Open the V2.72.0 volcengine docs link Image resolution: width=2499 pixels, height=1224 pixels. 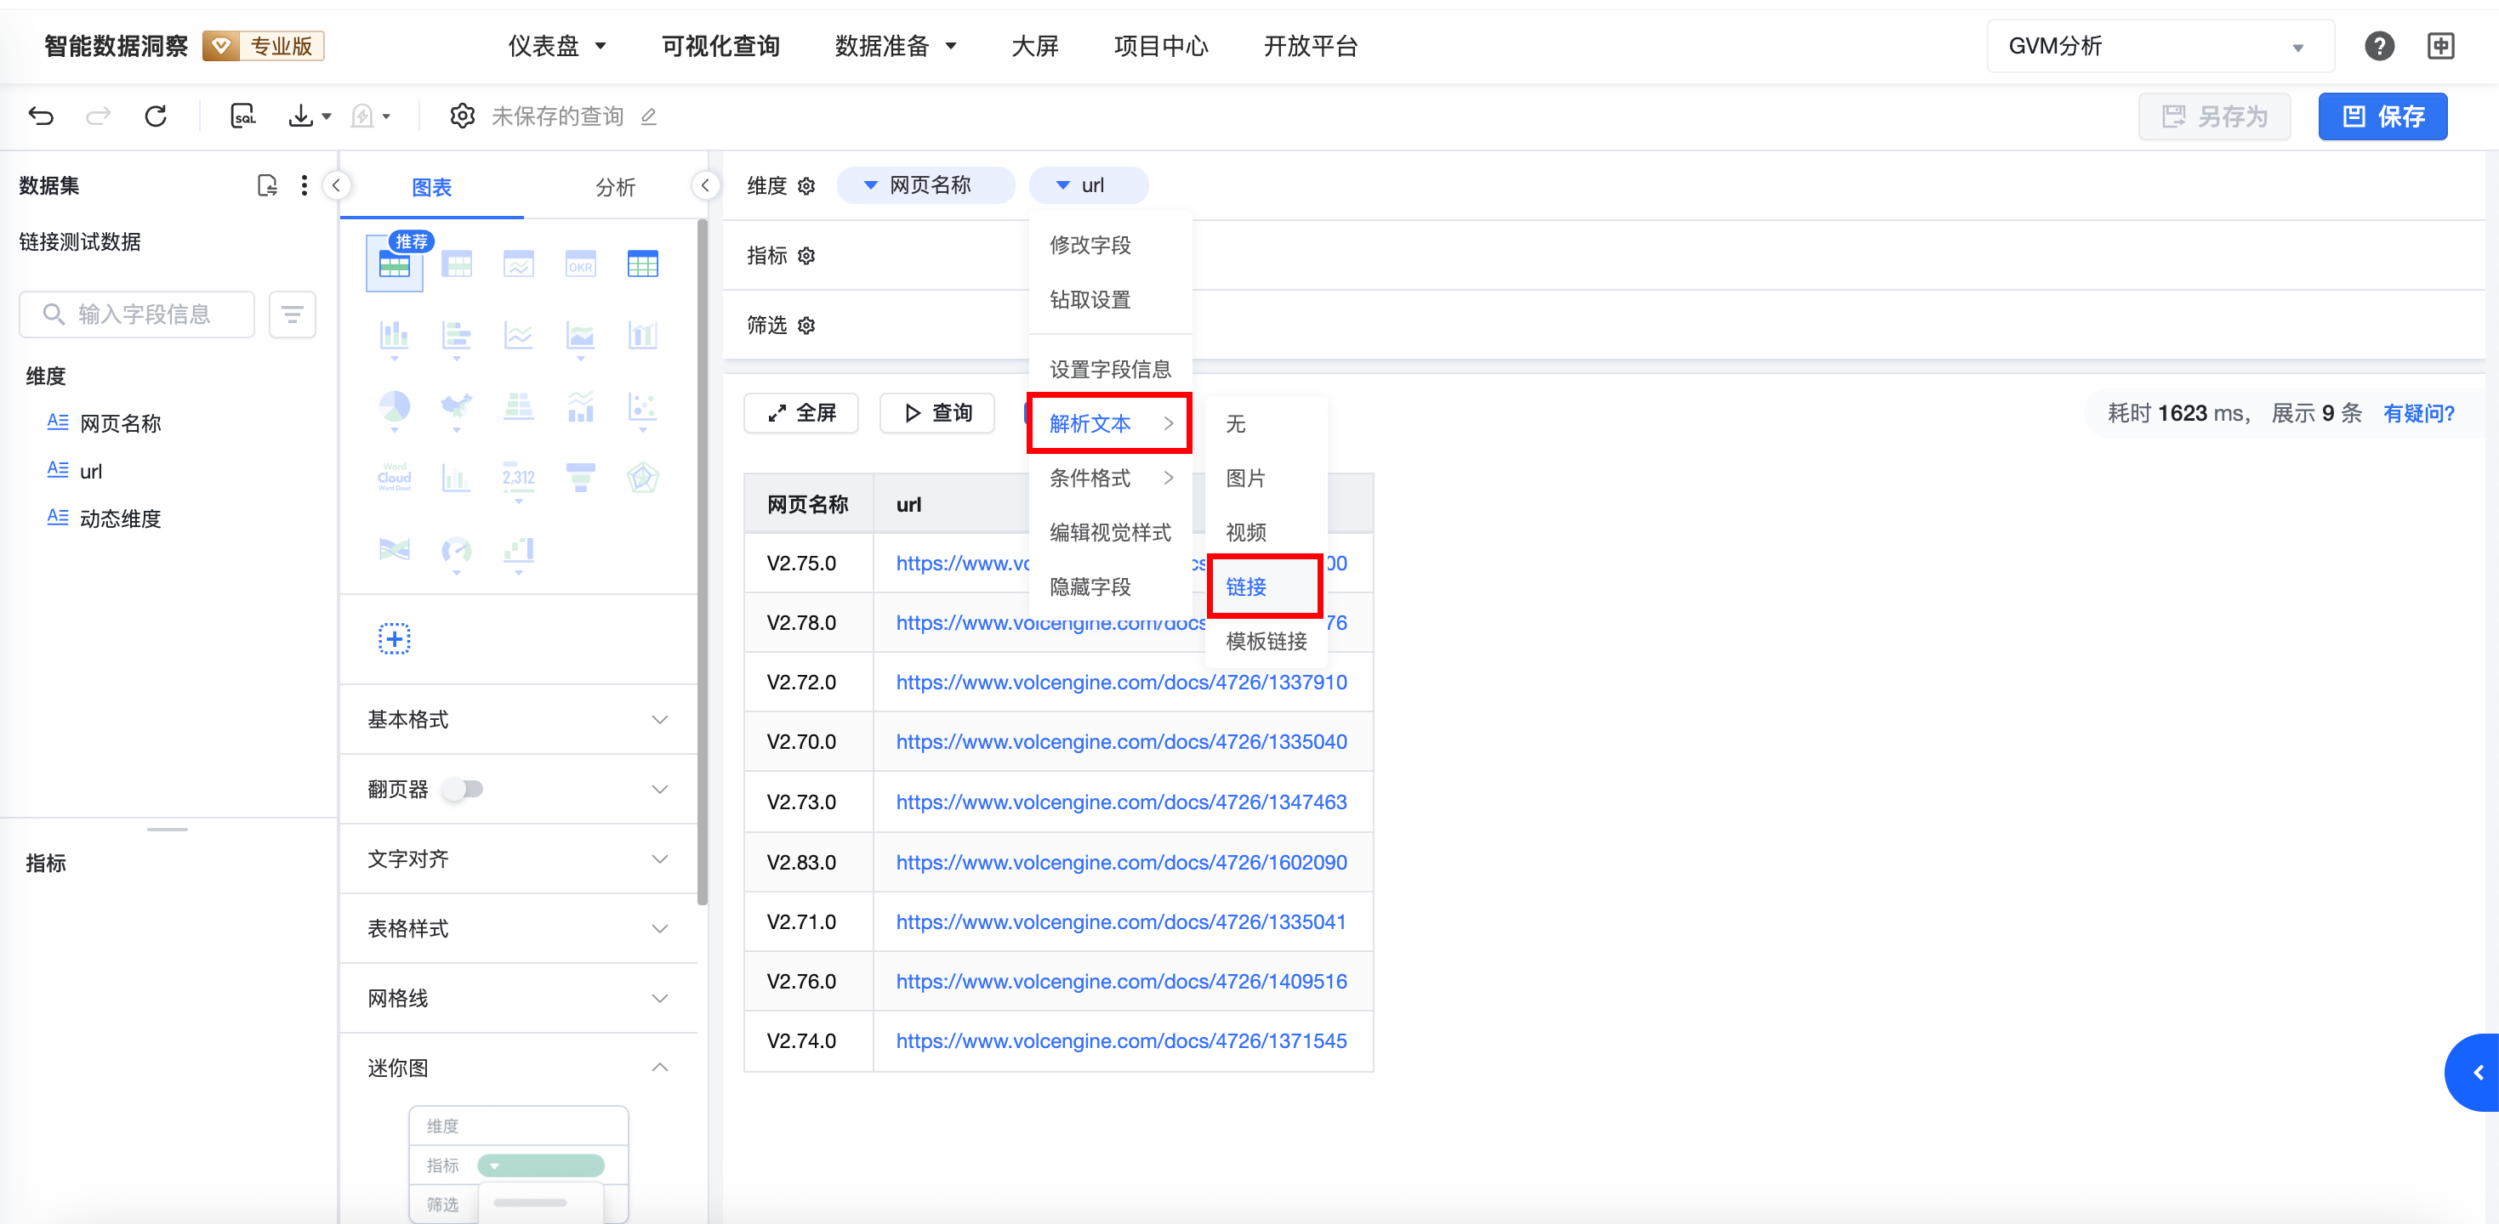coord(1120,683)
